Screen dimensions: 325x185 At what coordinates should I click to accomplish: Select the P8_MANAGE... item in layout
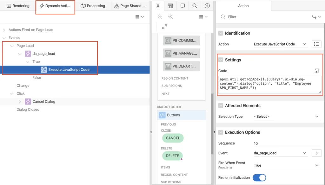pos(181,53)
